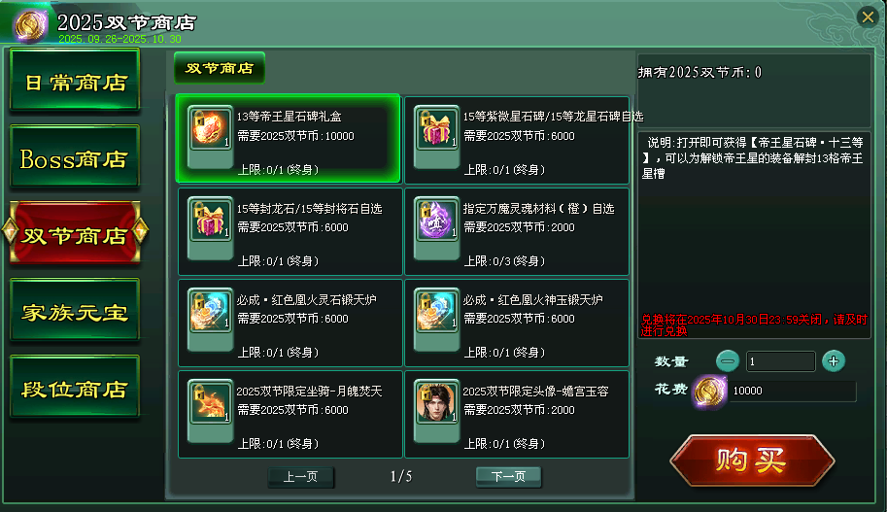Pick the 红色凰火神玉锻天炉 item icon
Image resolution: width=887 pixels, height=512 pixels.
(x=436, y=311)
